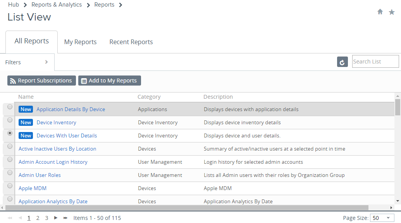Go to page 2 of the list

click(x=38, y=218)
